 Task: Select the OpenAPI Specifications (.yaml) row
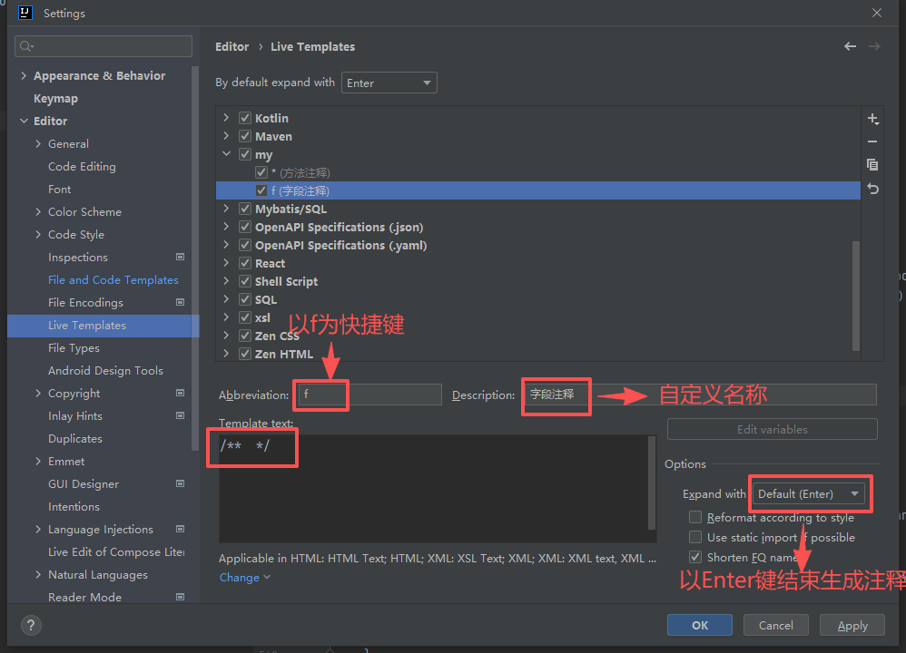538,245
